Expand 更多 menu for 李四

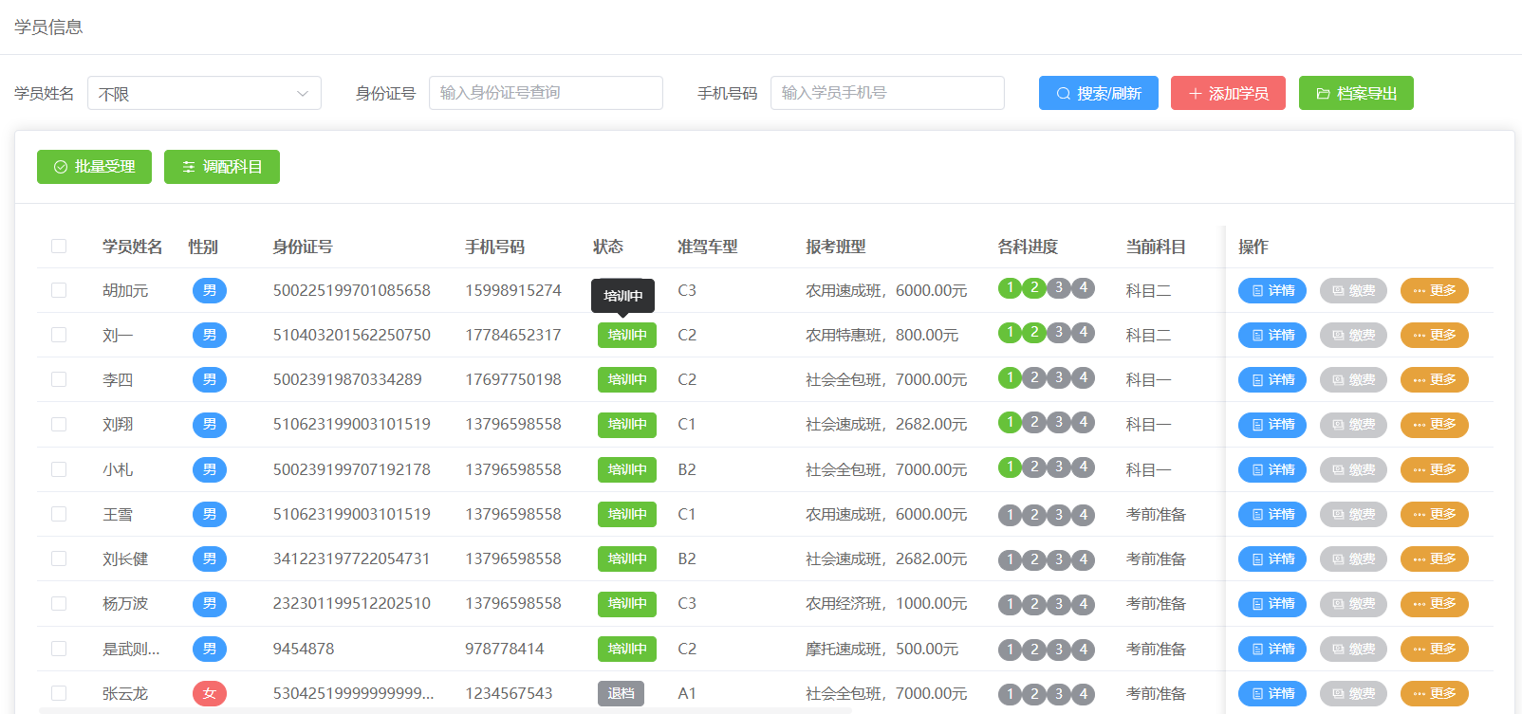1435,379
